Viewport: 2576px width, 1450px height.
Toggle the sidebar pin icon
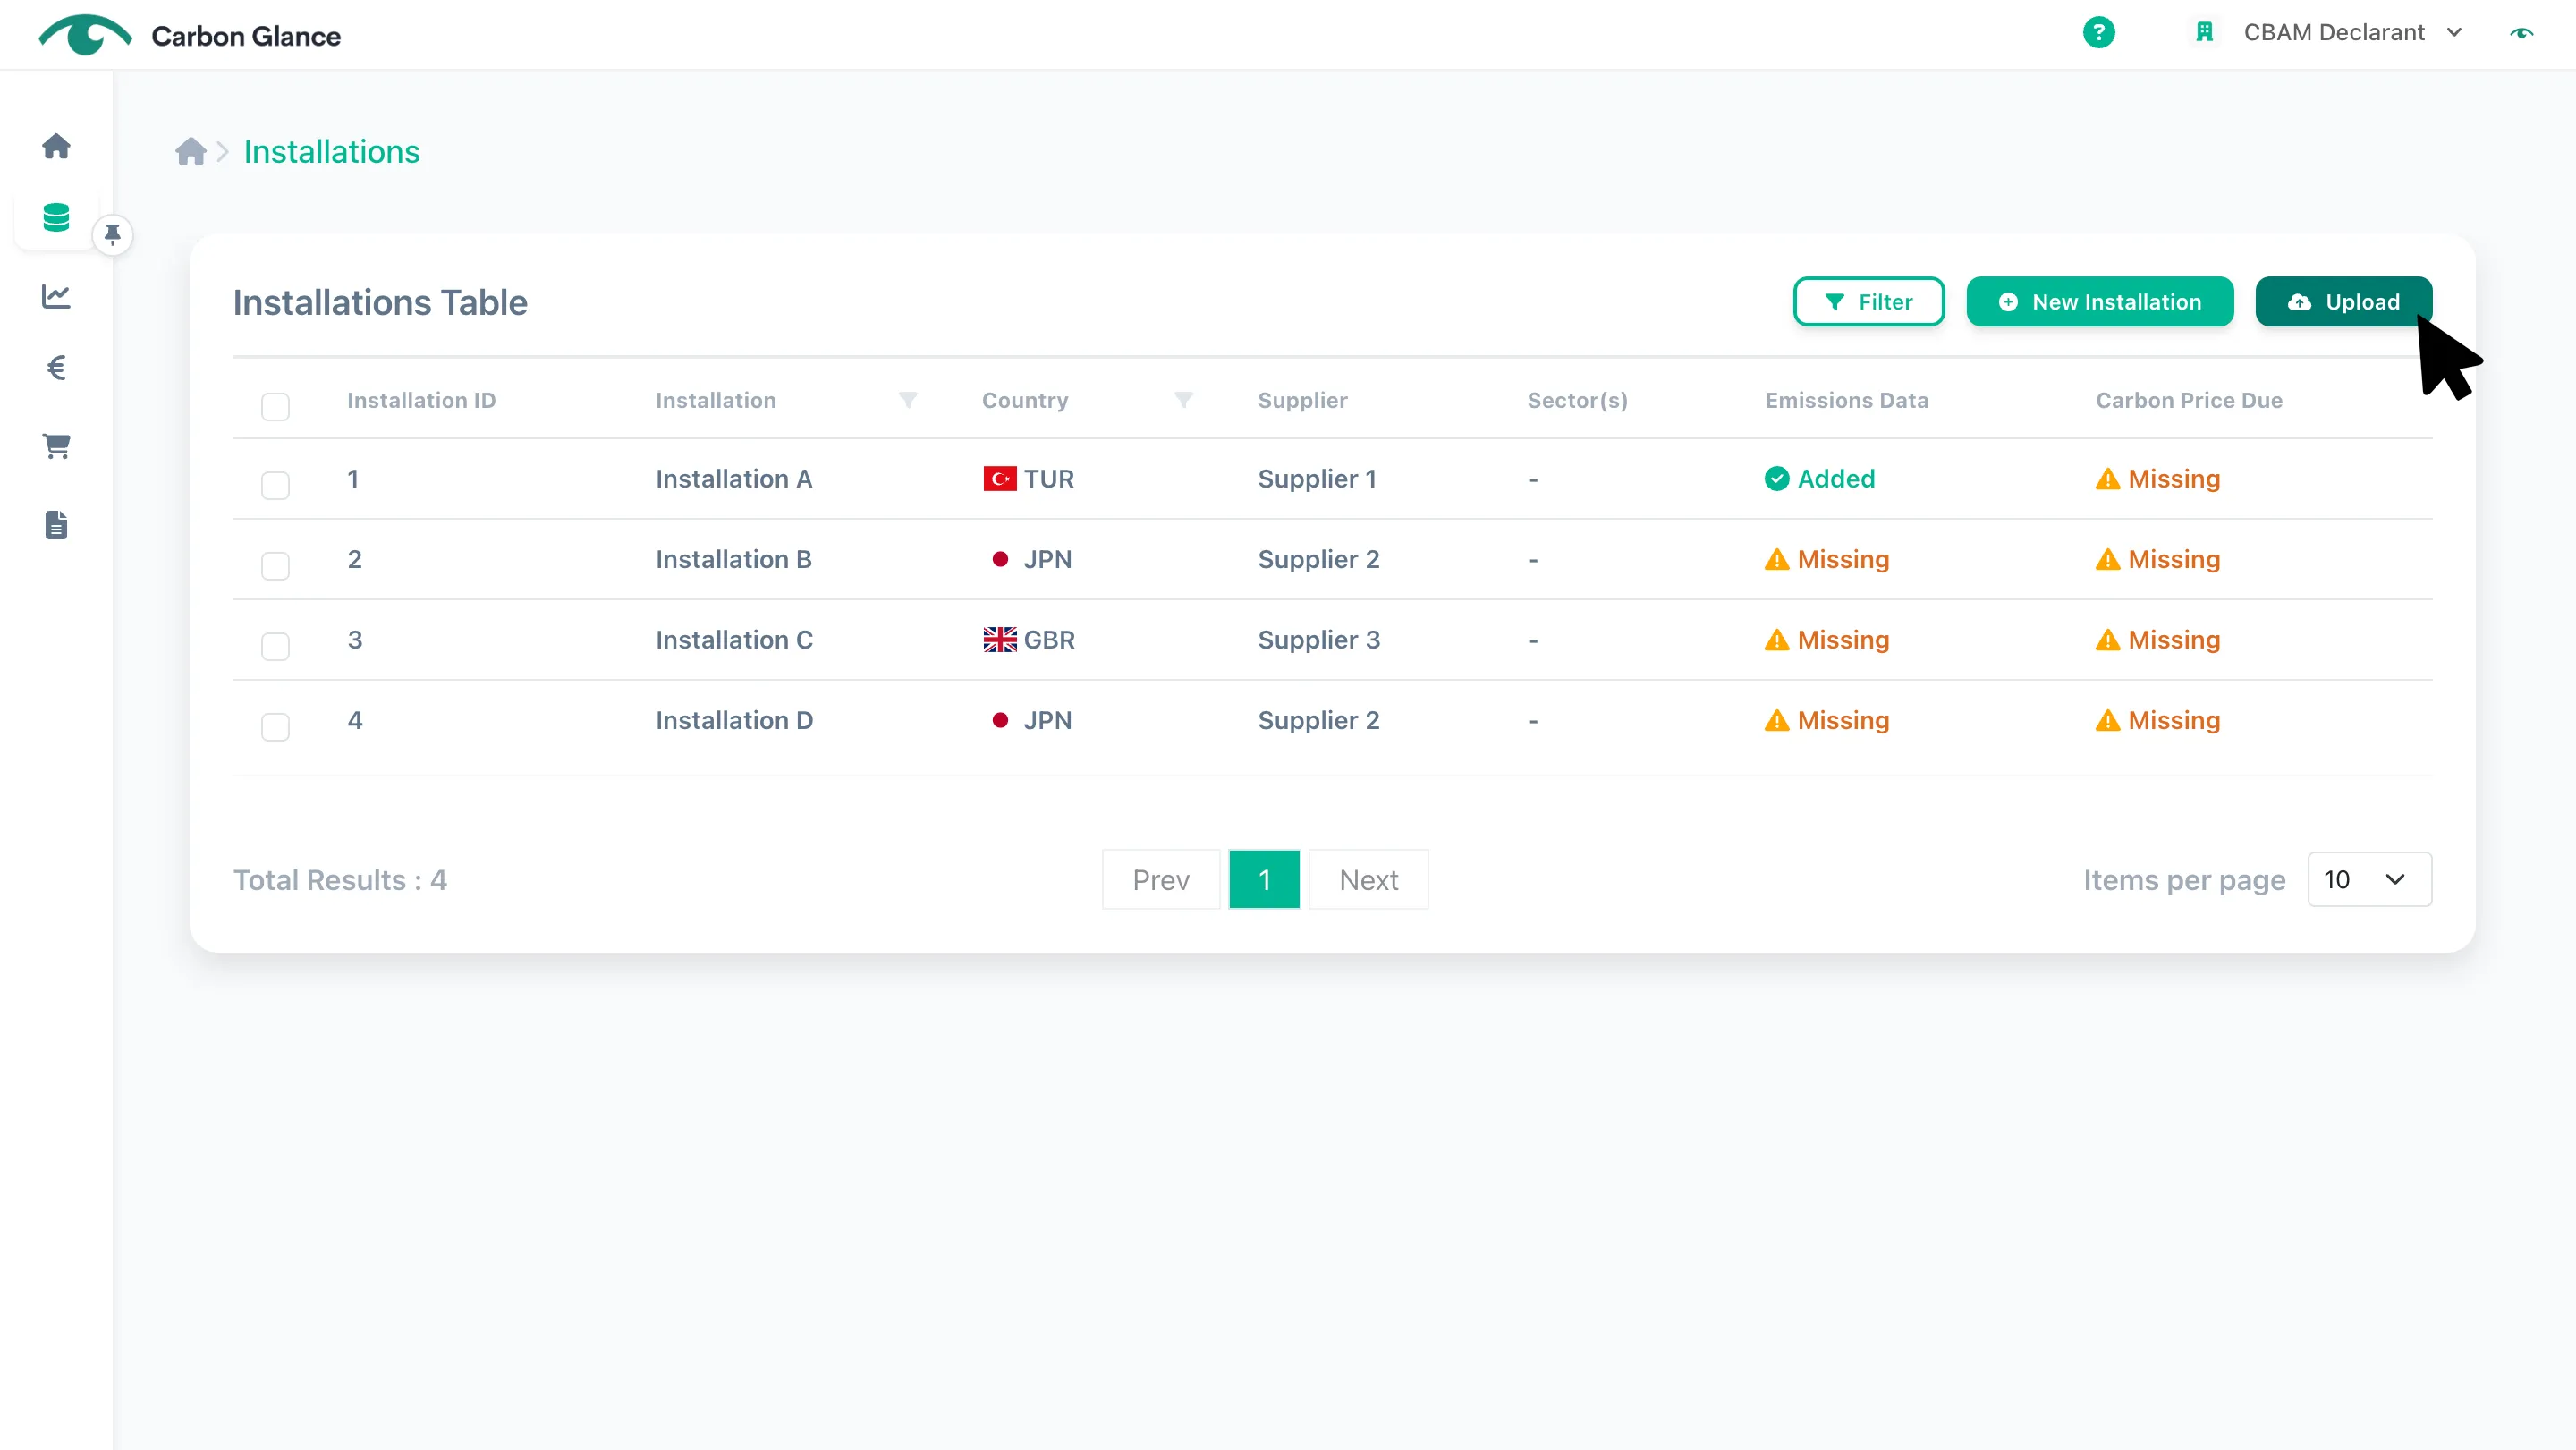pos(112,235)
